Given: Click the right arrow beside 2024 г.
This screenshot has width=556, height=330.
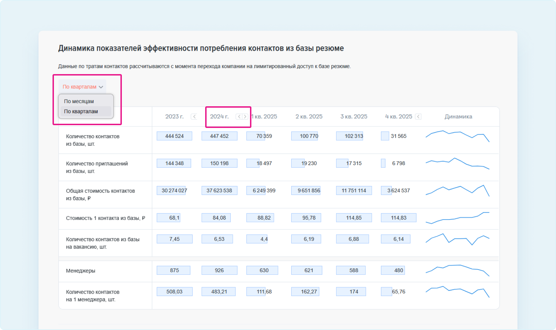Looking at the screenshot, I should click(x=245, y=117).
